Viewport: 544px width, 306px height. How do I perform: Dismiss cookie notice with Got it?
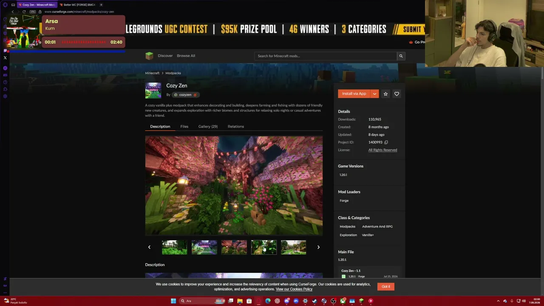386,286
